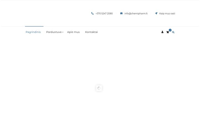Email info@chemipharm.lt
The width and height of the screenshot is (200, 125).
[136, 14]
